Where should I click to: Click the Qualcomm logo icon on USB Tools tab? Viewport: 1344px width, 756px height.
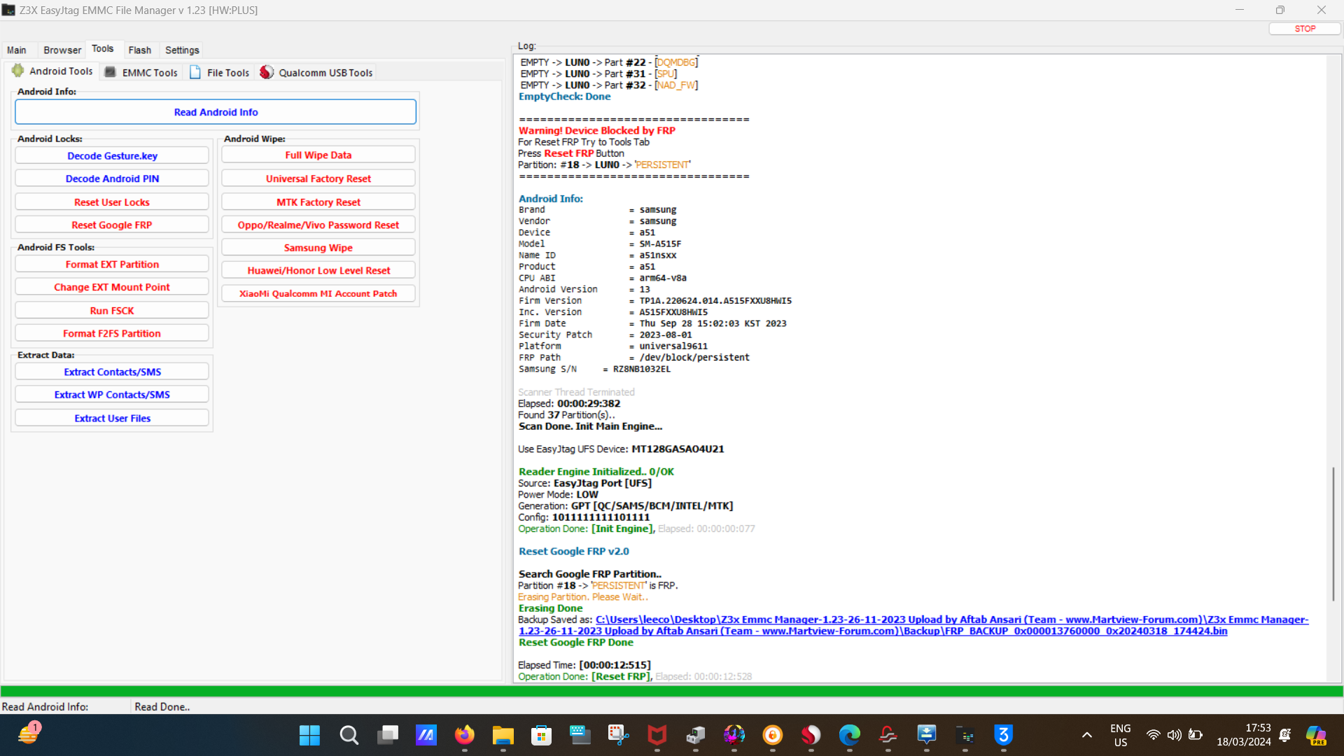[x=267, y=72]
